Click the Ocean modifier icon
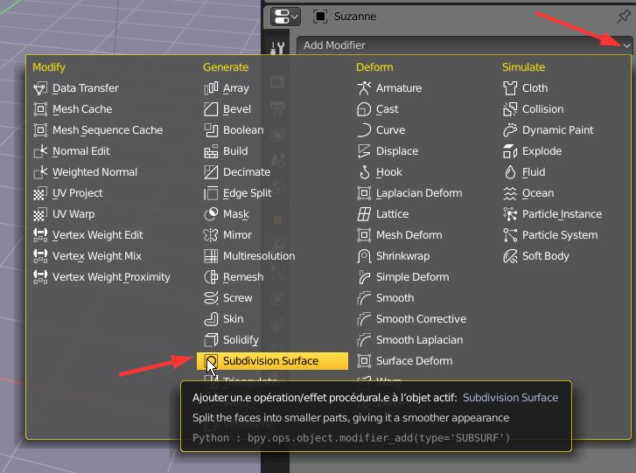The image size is (636, 473). tap(510, 193)
